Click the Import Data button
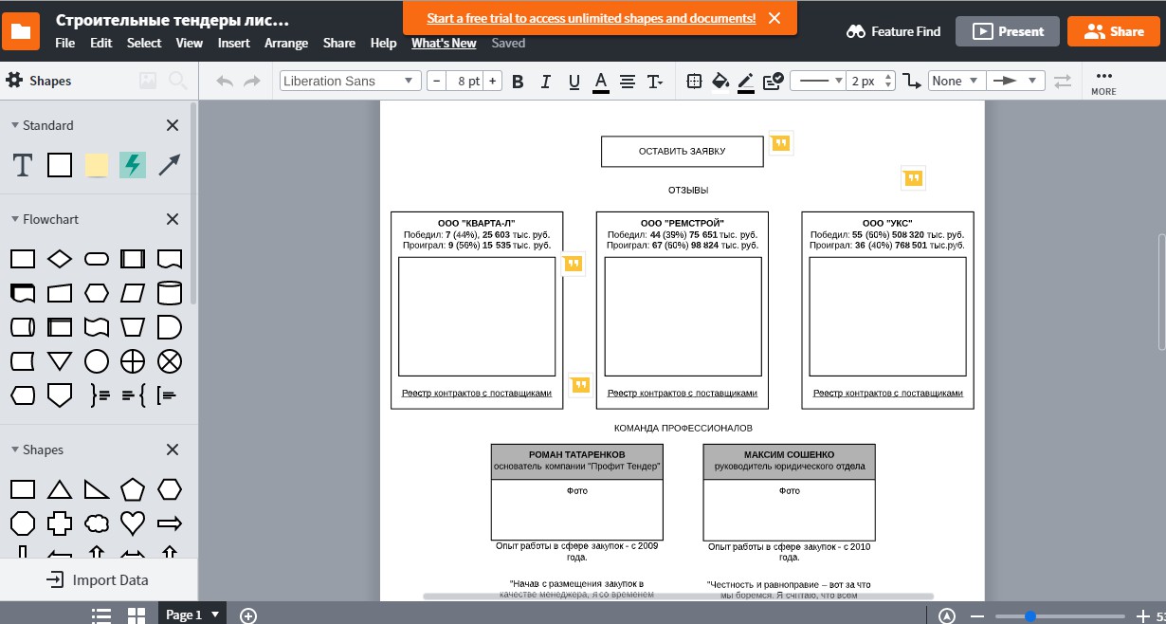The height and width of the screenshot is (624, 1166). tap(99, 580)
